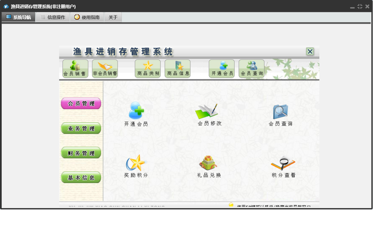The width and height of the screenshot is (373, 245).
Task: Restore the application window size
Action: tap(360, 6)
